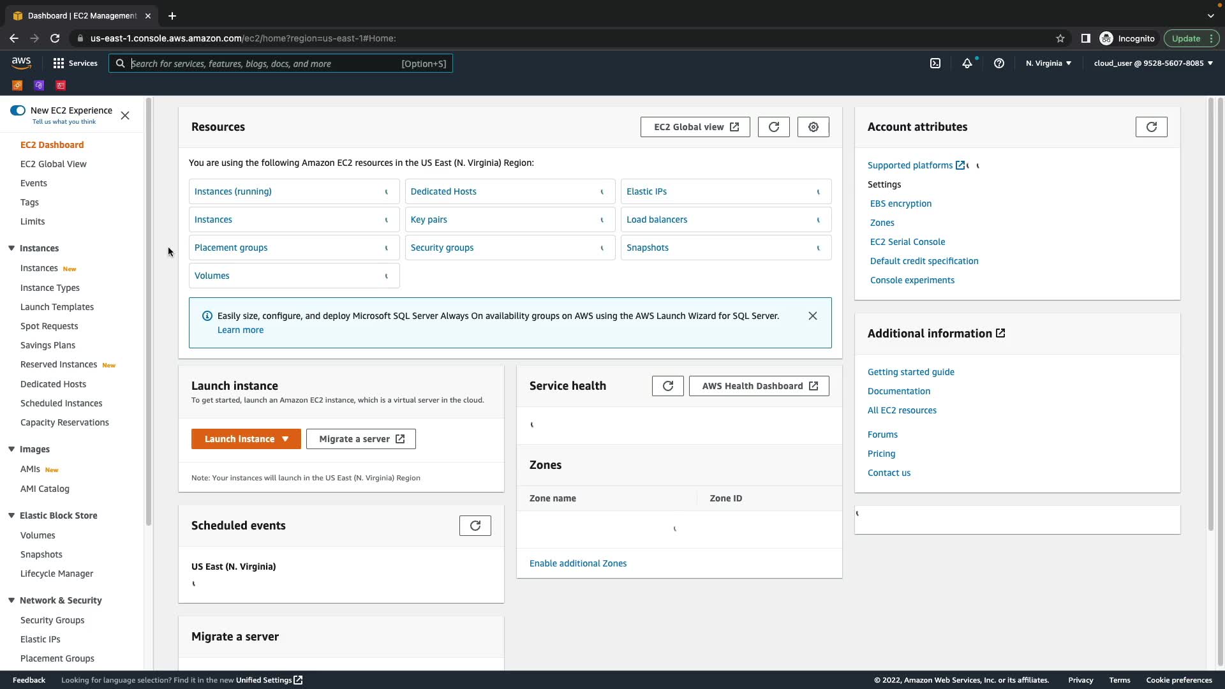Refresh the Scheduled events panel
Screen dimensions: 1225x689
(475, 526)
